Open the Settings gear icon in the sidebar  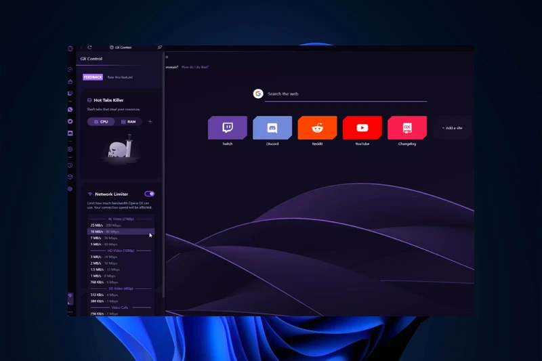pyautogui.click(x=70, y=189)
